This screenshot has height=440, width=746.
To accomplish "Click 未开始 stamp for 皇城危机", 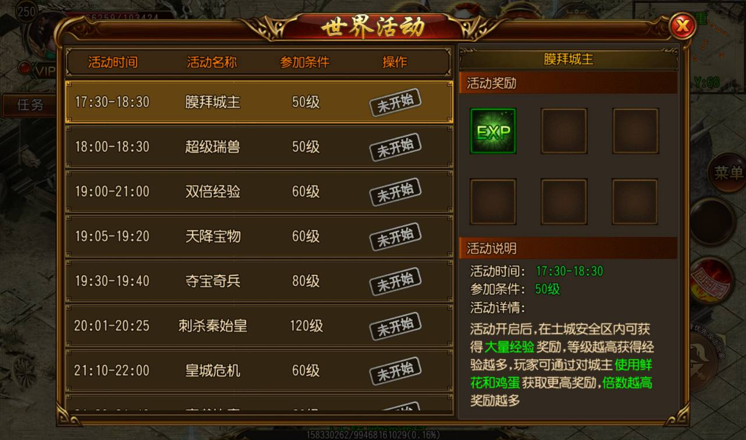I will coord(396,371).
